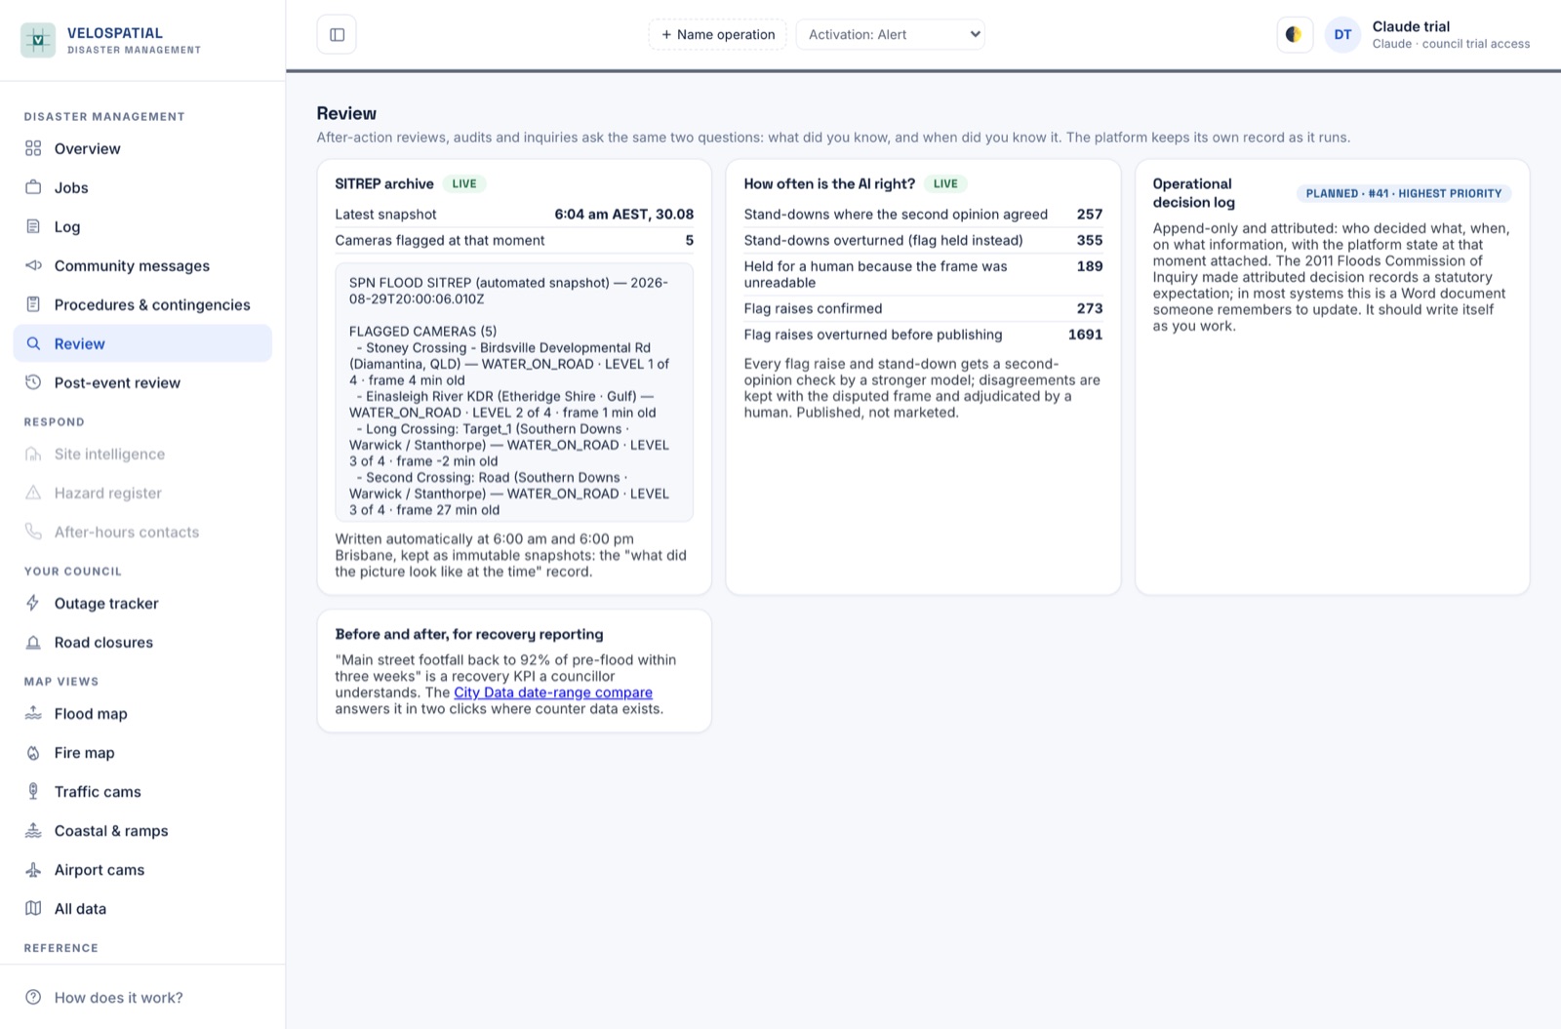Click the Flag raises confirmed row 273

(x=923, y=308)
